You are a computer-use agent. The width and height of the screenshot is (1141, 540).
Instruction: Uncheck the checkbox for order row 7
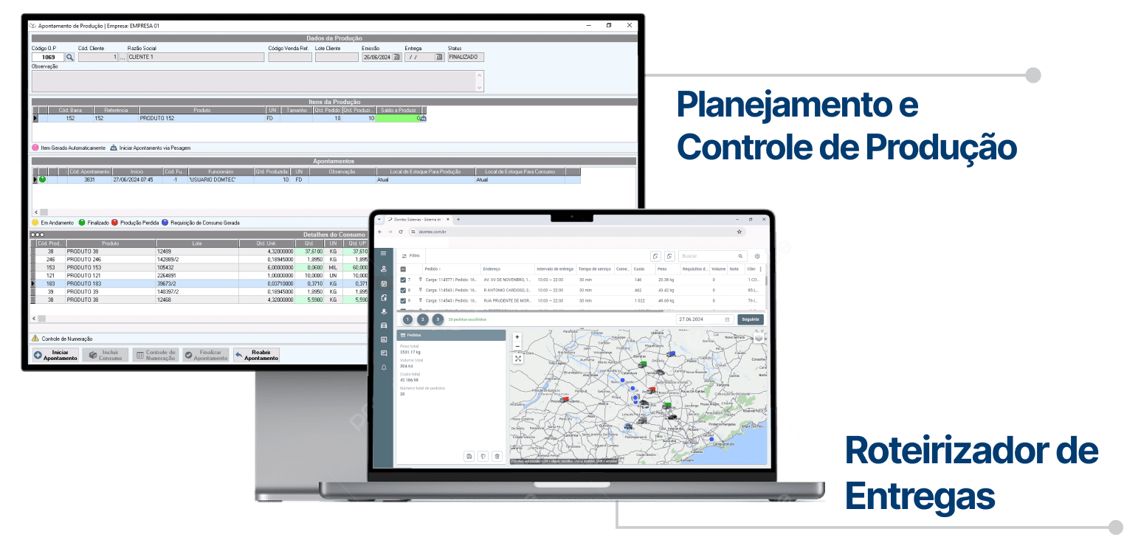(x=403, y=280)
